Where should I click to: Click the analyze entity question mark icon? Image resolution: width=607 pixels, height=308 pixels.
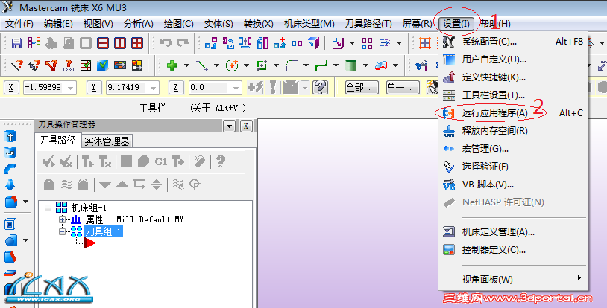coord(17,65)
